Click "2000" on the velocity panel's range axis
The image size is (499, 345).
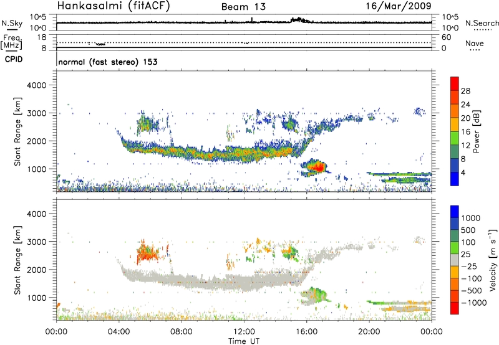[x=36, y=270]
